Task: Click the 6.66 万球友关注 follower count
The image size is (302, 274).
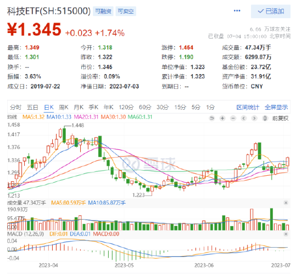Action: [x=270, y=29]
